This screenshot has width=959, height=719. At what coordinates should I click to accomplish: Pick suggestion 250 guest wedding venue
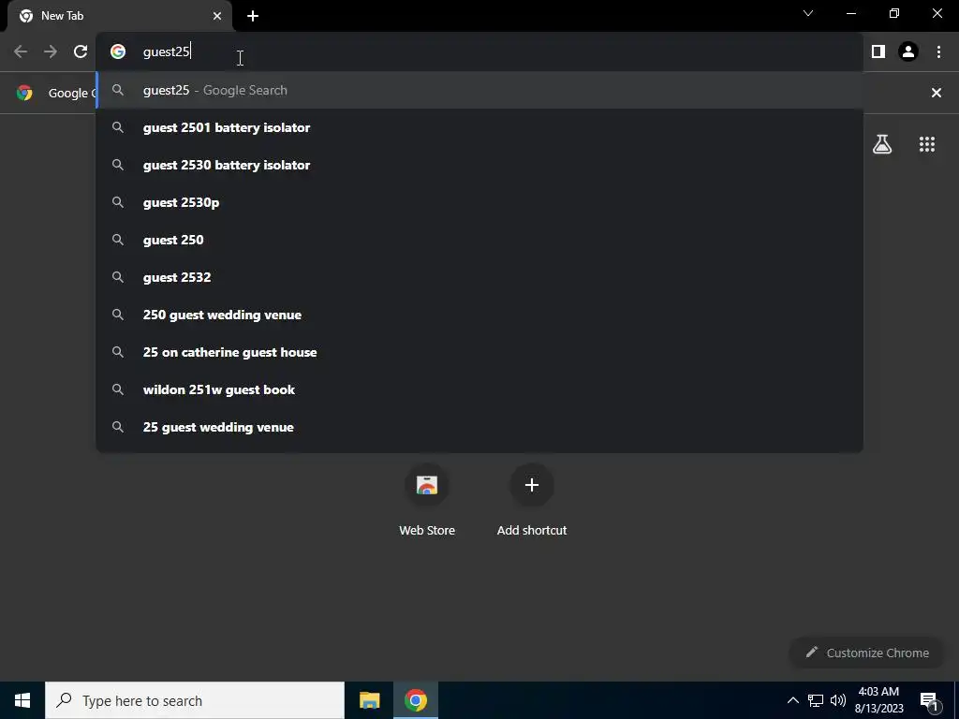pyautogui.click(x=479, y=315)
